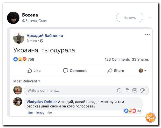The image size is (161, 128).
Task: Click the emoji icon in comment box
Action: pos(119,90)
